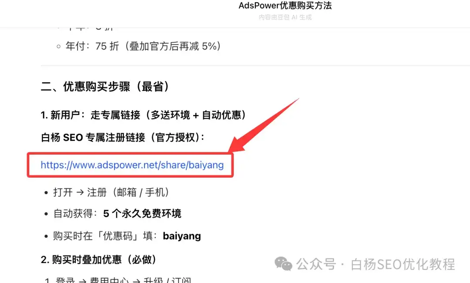Click the 内容由豆包 AI 生成 subtitle
The height and width of the screenshot is (283, 470).
pos(285,17)
